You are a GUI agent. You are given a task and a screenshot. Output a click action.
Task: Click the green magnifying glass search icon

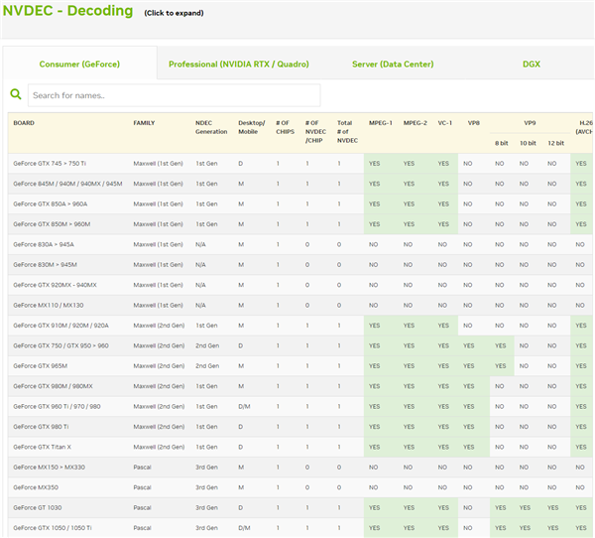pos(16,95)
